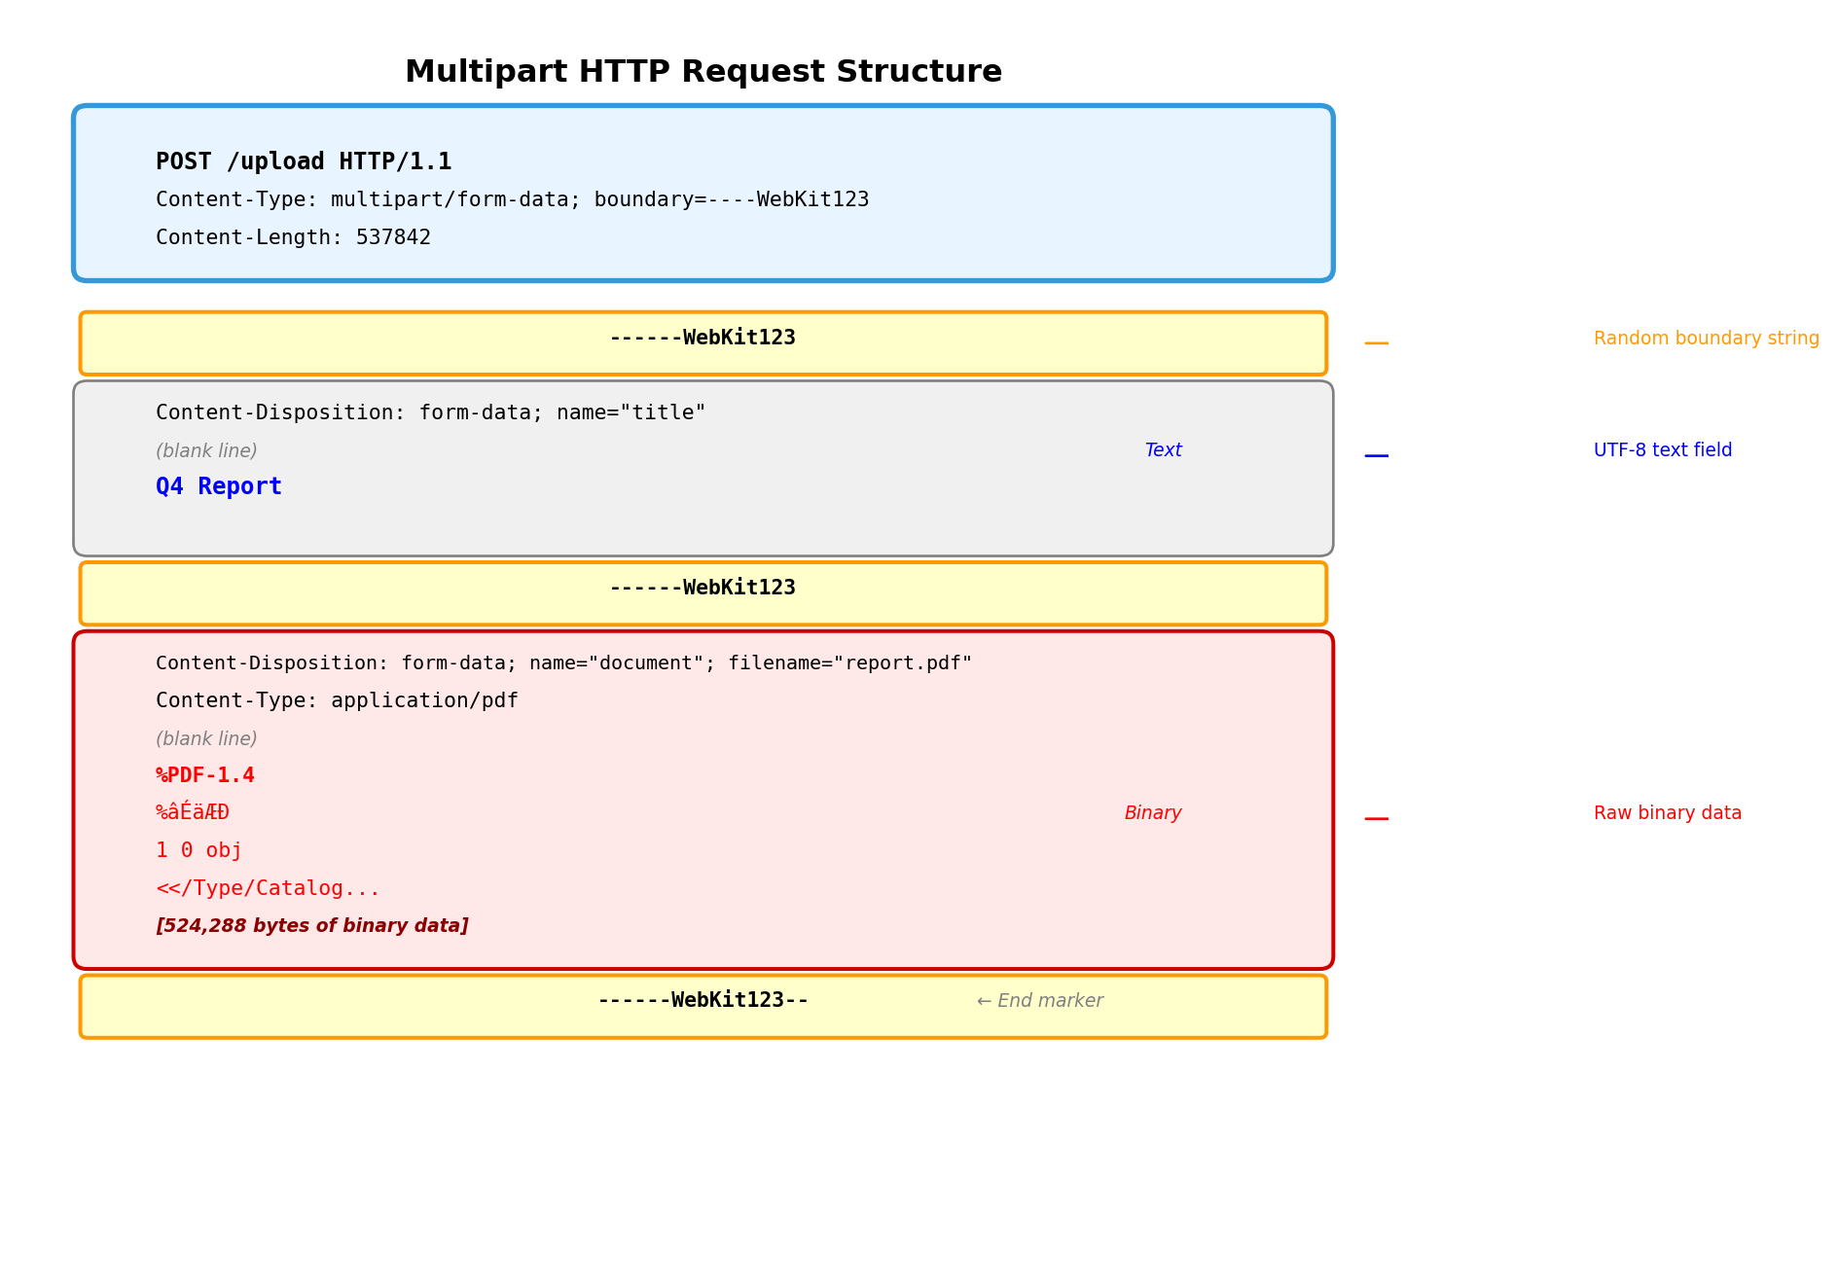Select the blue 'Q4 Report' value
Screen dimensions: 1838x1288
(219, 486)
